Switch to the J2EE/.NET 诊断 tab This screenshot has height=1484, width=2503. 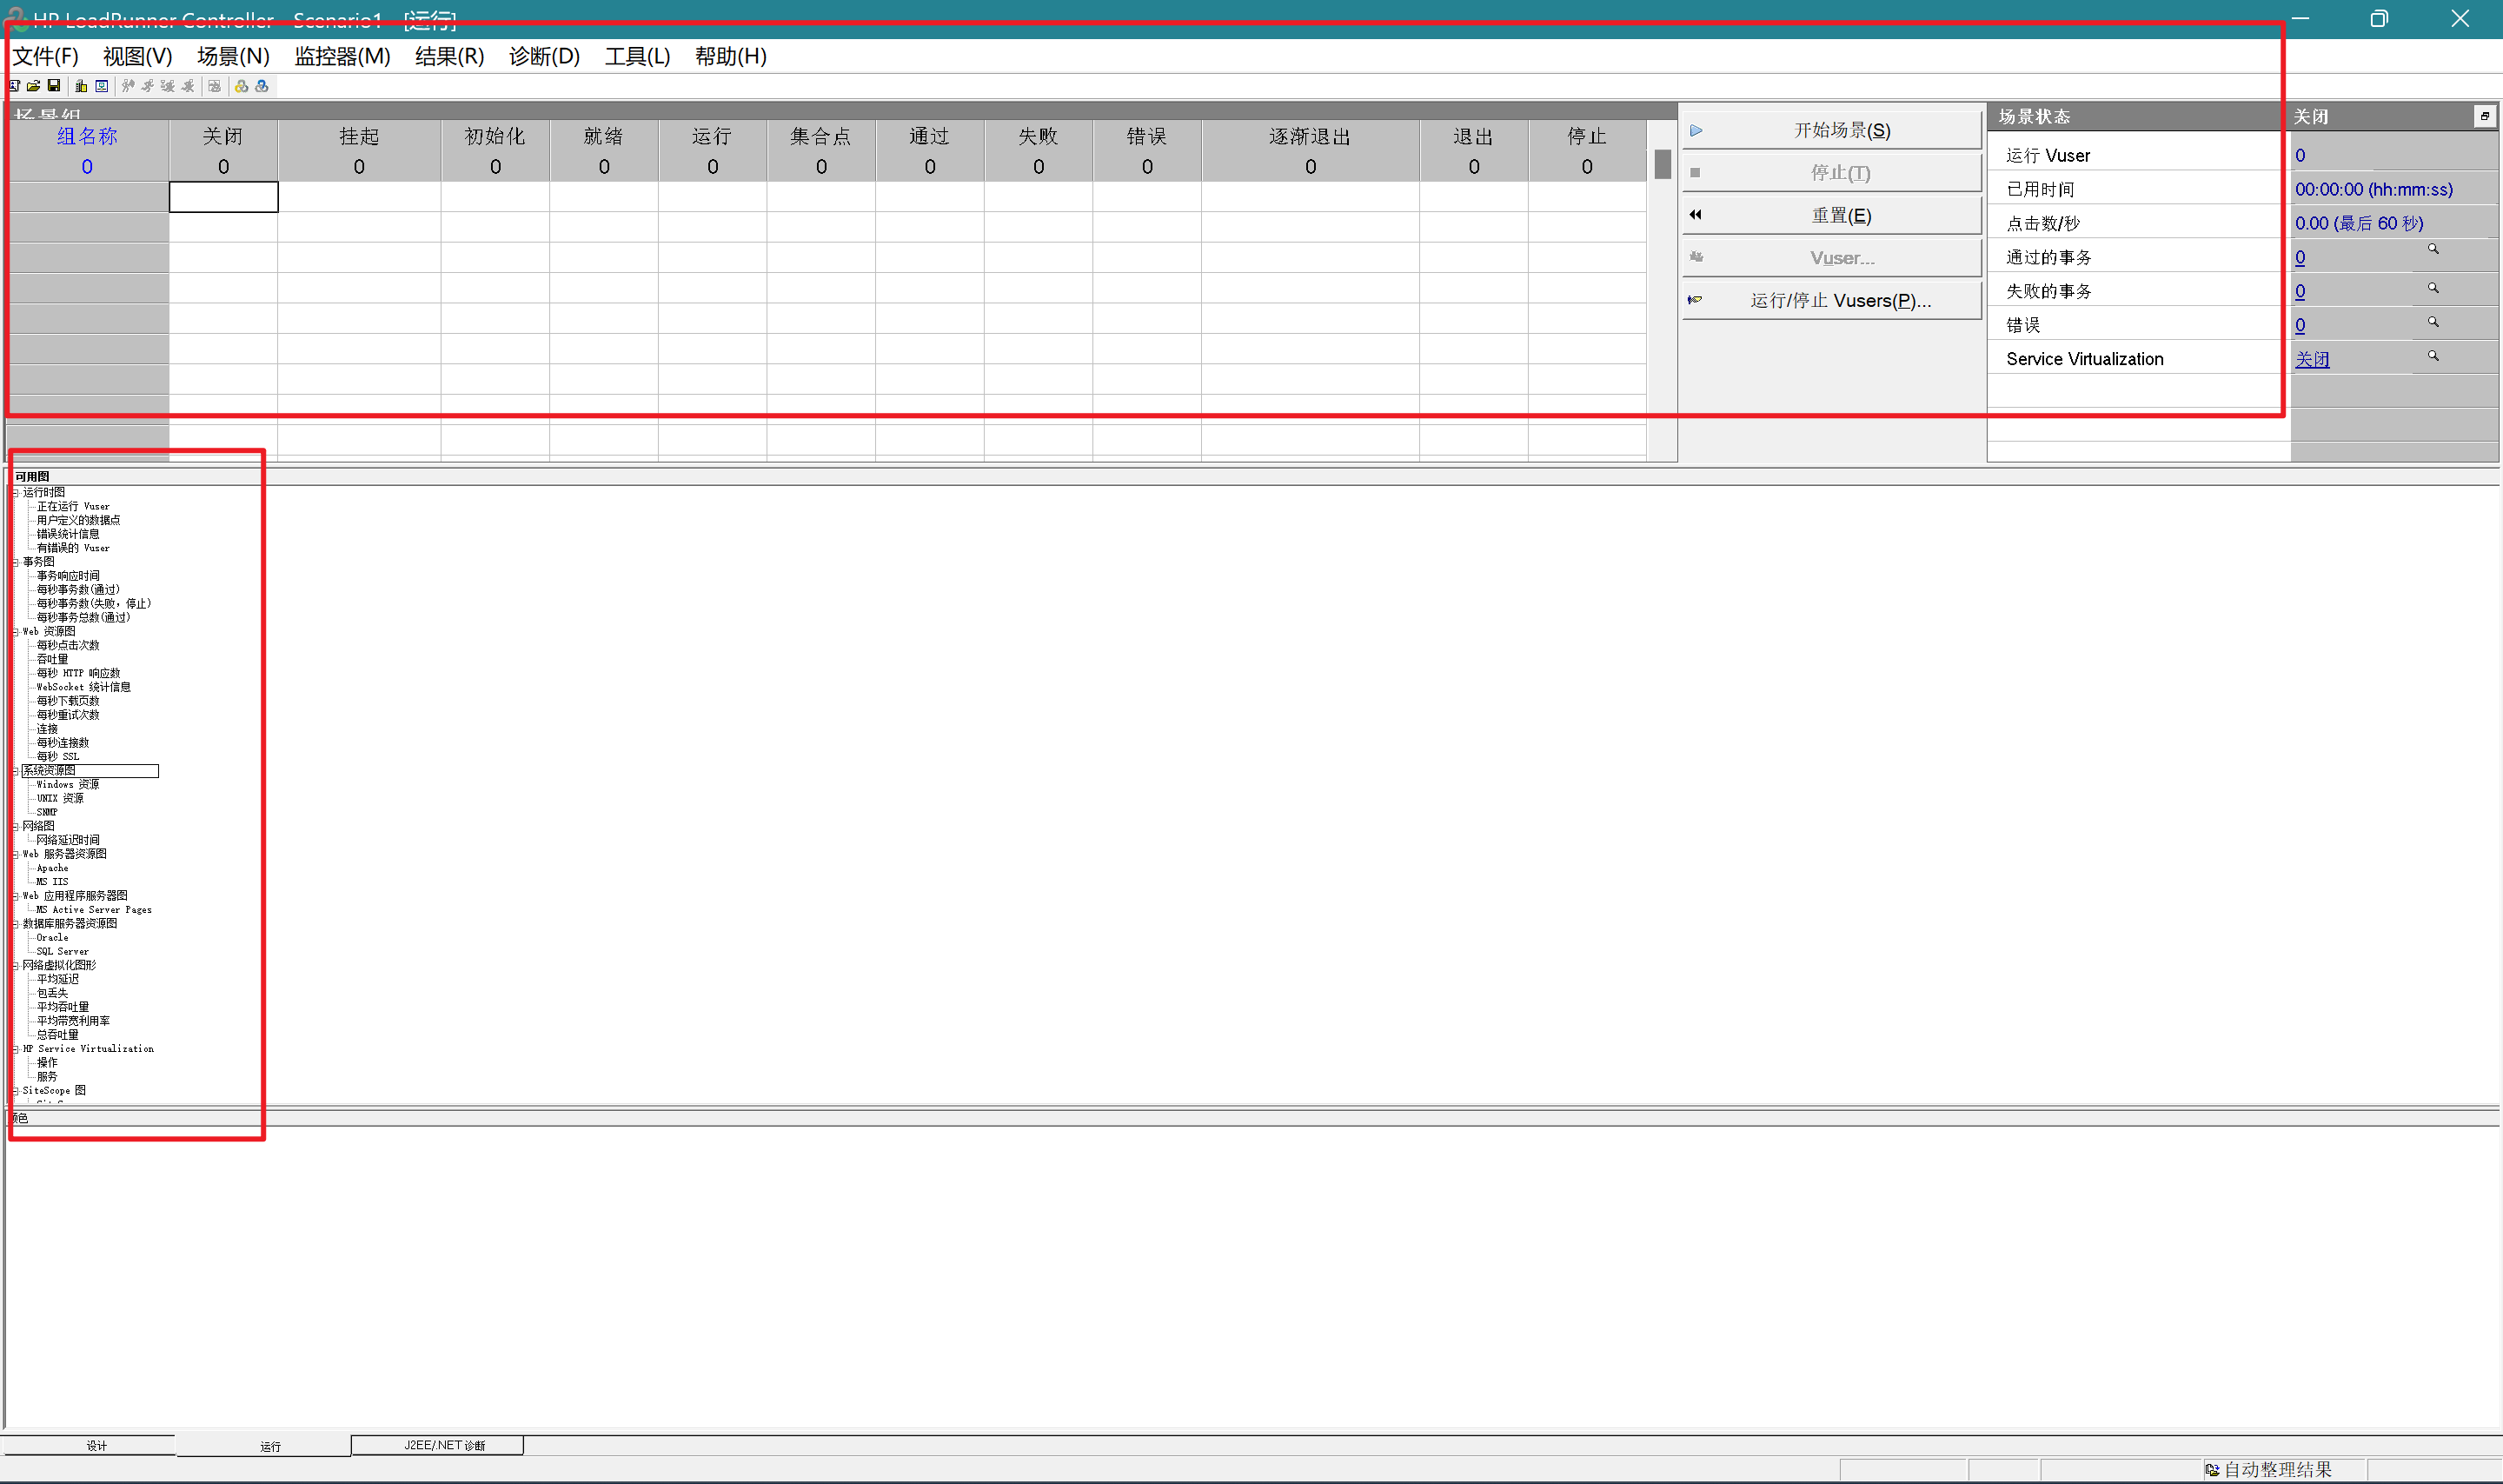[x=438, y=1446]
